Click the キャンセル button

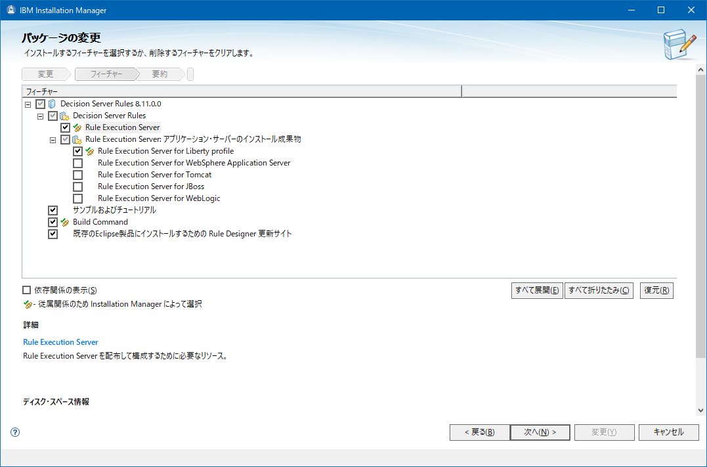tap(669, 432)
